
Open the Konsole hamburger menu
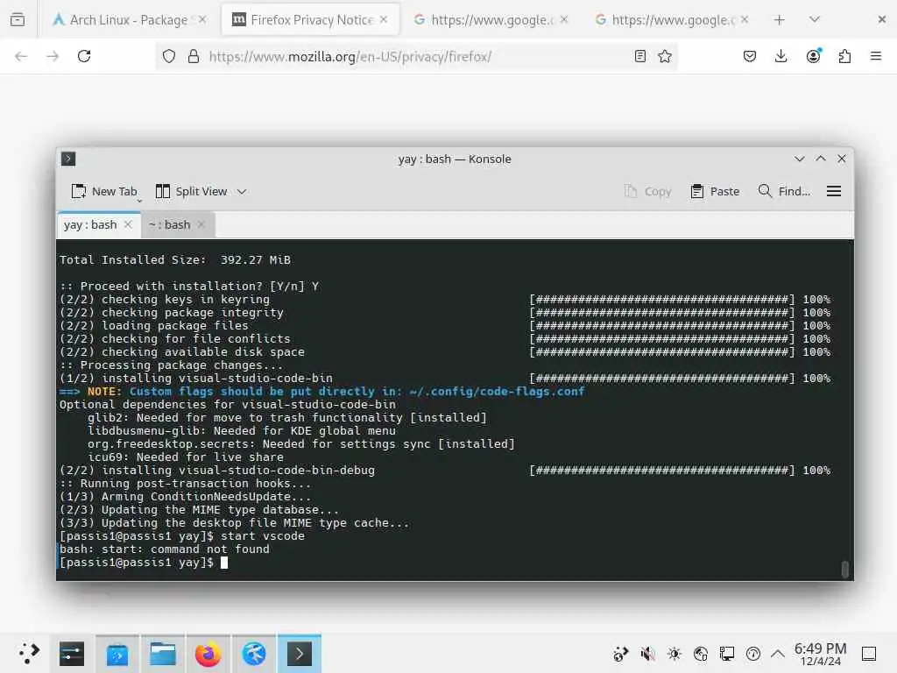(834, 191)
